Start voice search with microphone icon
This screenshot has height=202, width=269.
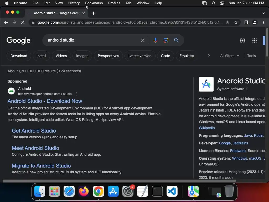156,40
